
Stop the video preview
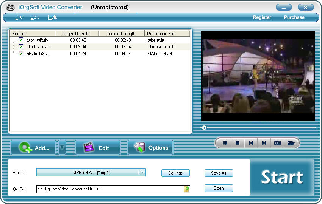point(238,143)
